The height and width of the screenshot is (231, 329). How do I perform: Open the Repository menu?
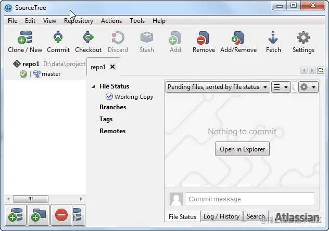click(79, 21)
